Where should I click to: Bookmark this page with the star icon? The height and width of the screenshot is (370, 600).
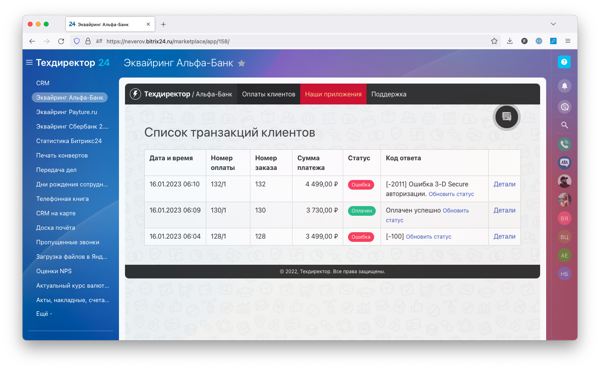pyautogui.click(x=494, y=41)
